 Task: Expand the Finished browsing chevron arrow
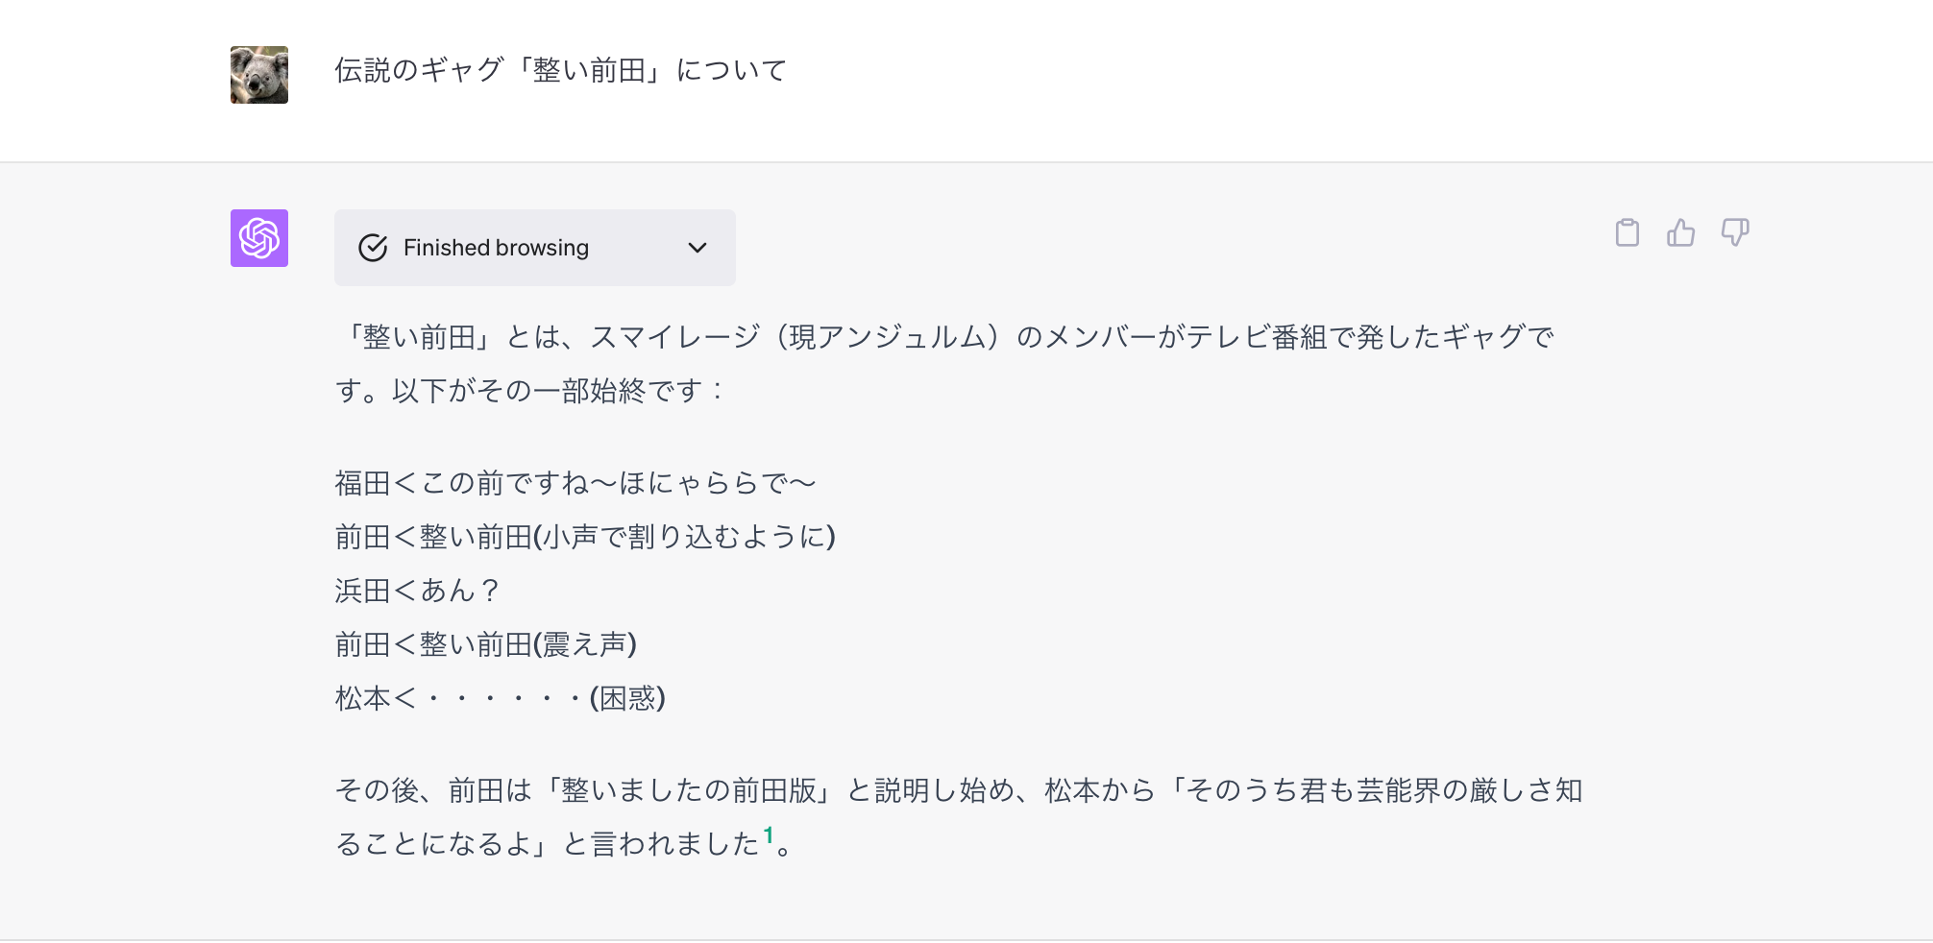coord(697,248)
